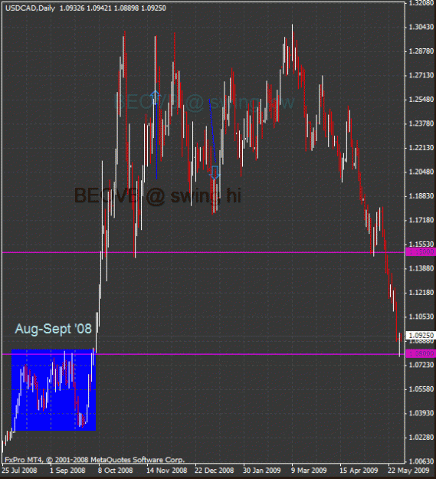
Task: Select the "Aug-Sept '08" text label
Action: 53,329
